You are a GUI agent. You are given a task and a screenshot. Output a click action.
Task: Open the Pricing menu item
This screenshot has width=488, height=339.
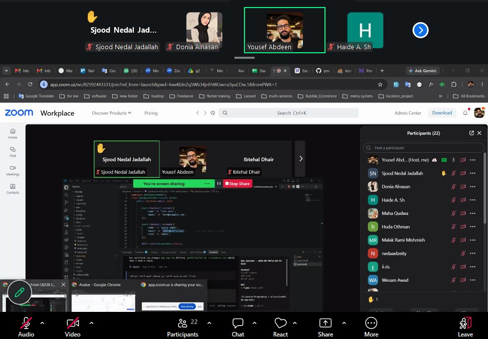tap(151, 113)
